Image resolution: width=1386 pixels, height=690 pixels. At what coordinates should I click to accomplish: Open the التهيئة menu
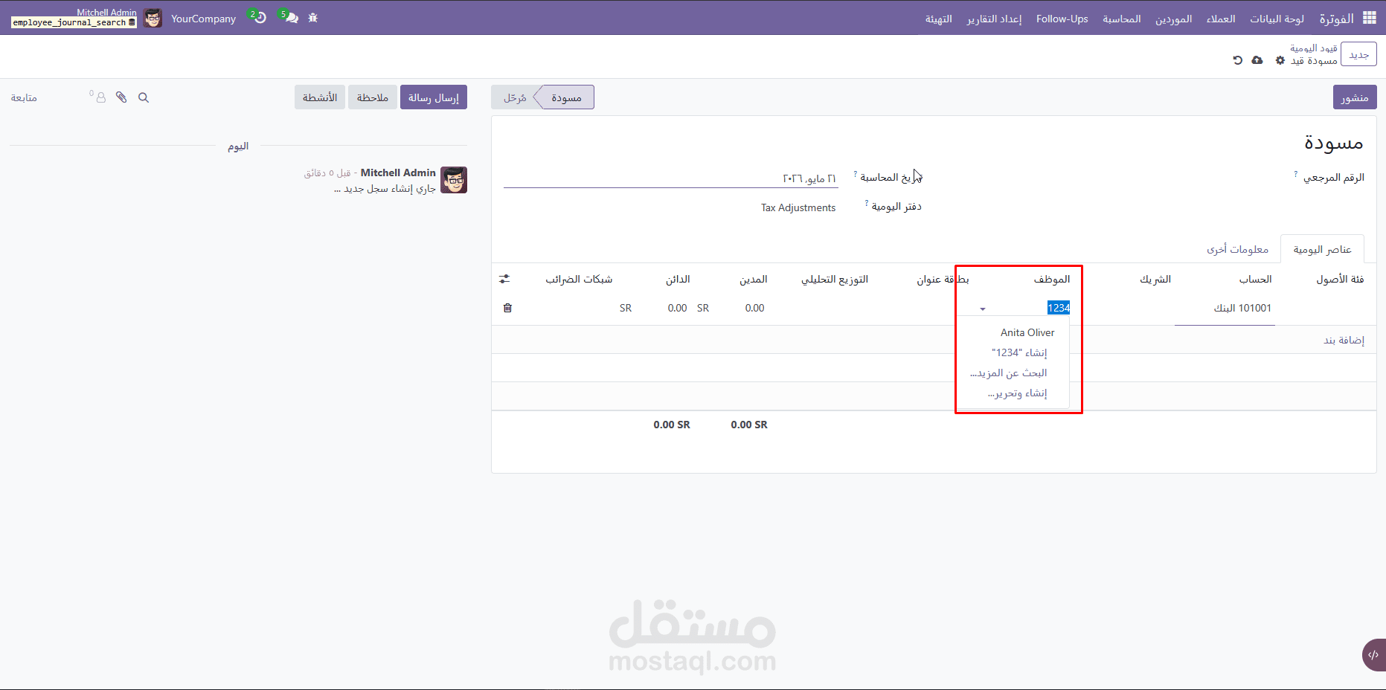coord(938,19)
